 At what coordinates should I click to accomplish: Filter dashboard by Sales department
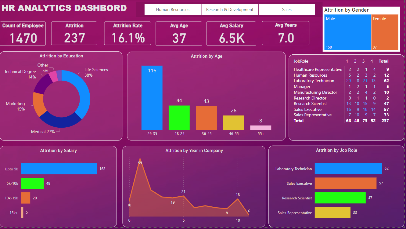click(286, 9)
